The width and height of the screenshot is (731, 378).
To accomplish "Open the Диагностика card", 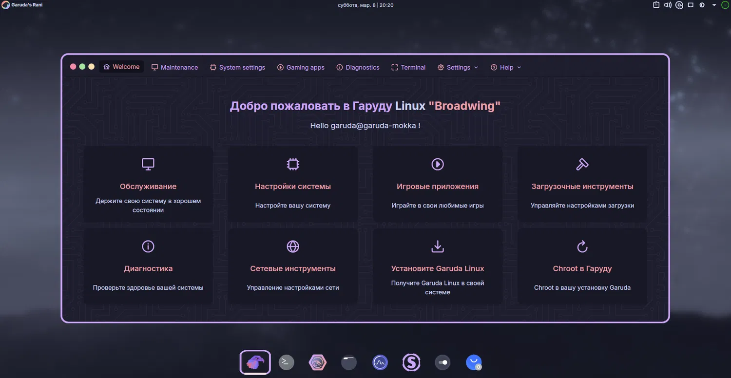I will tap(148, 266).
